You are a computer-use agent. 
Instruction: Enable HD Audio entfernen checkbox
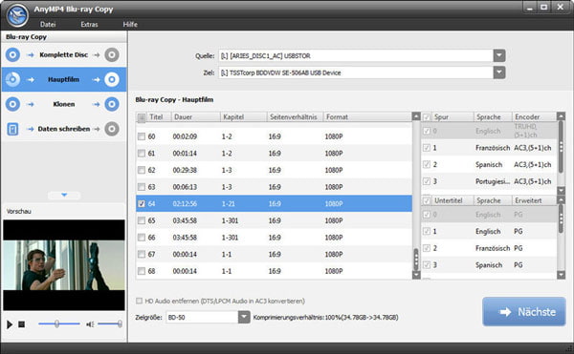tap(139, 301)
